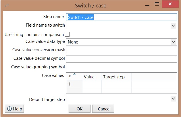Click the Help question mark icon
181x117 pixels.
pyautogui.click(x=9, y=109)
